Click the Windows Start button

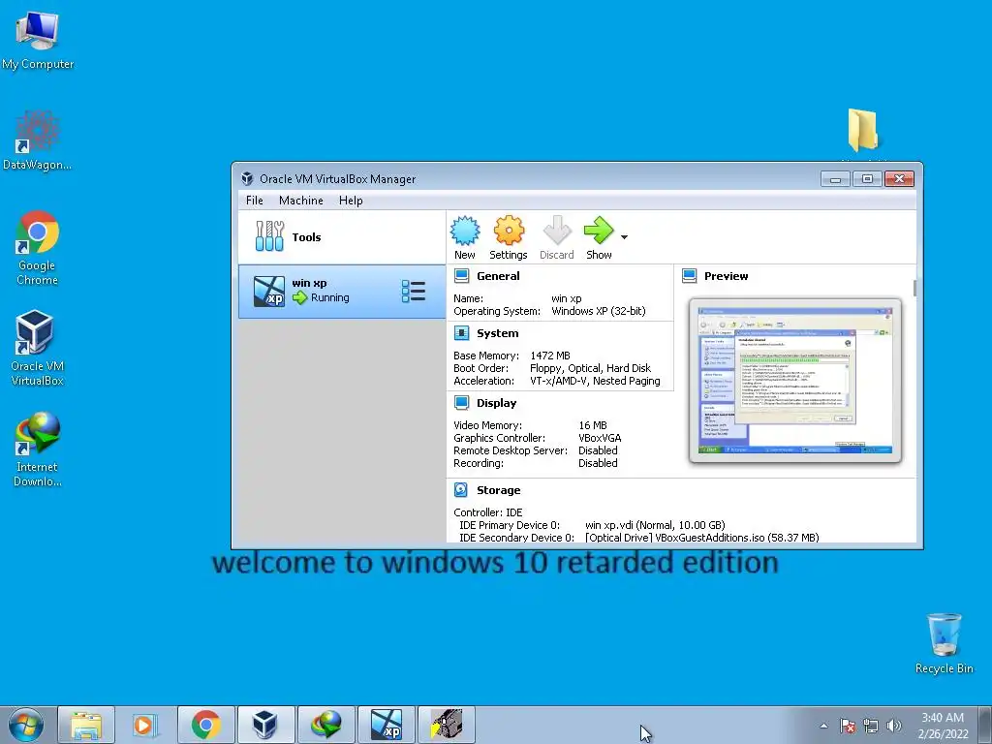[26, 725]
